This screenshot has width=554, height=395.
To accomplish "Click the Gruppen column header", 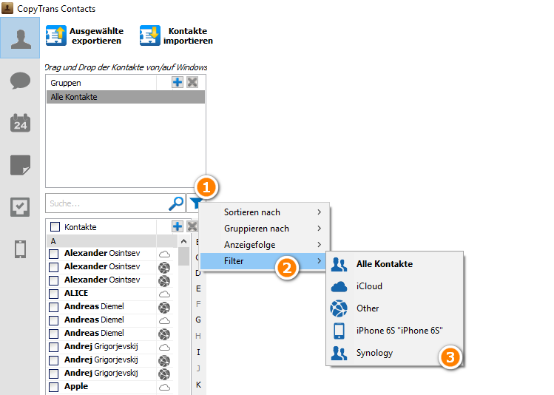I will pyautogui.click(x=102, y=83).
